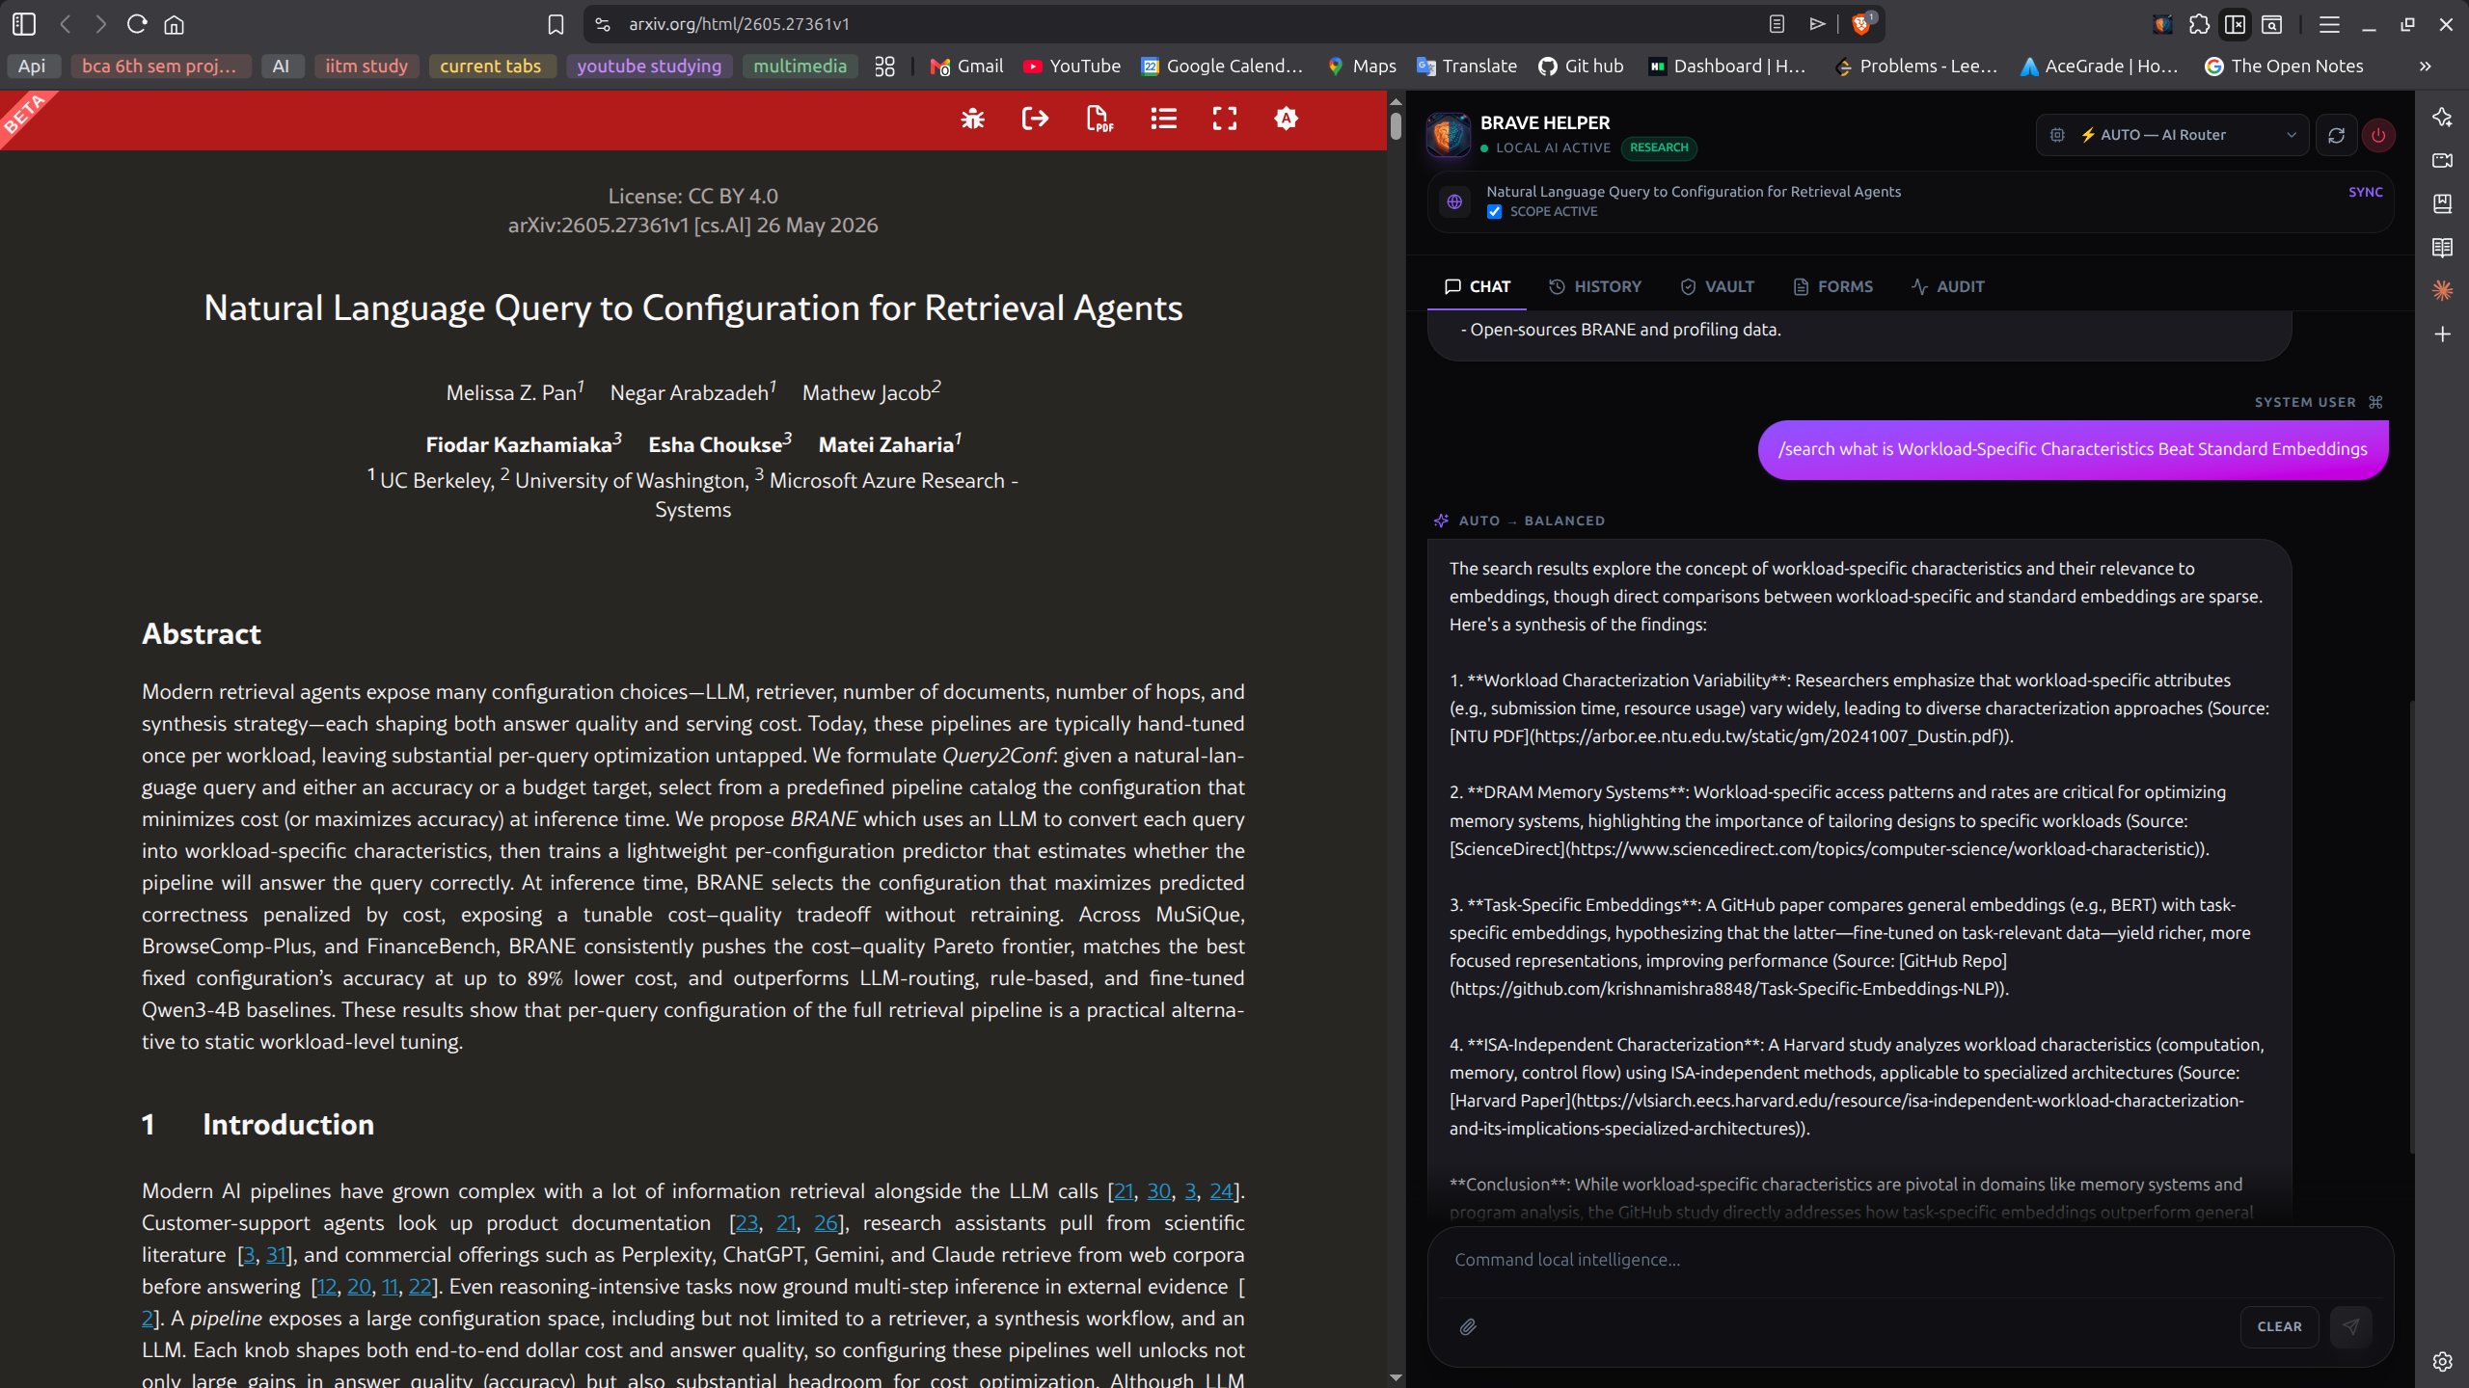This screenshot has height=1388, width=2469.
Task: Open sidebar settings gear icon
Action: tap(2442, 1361)
